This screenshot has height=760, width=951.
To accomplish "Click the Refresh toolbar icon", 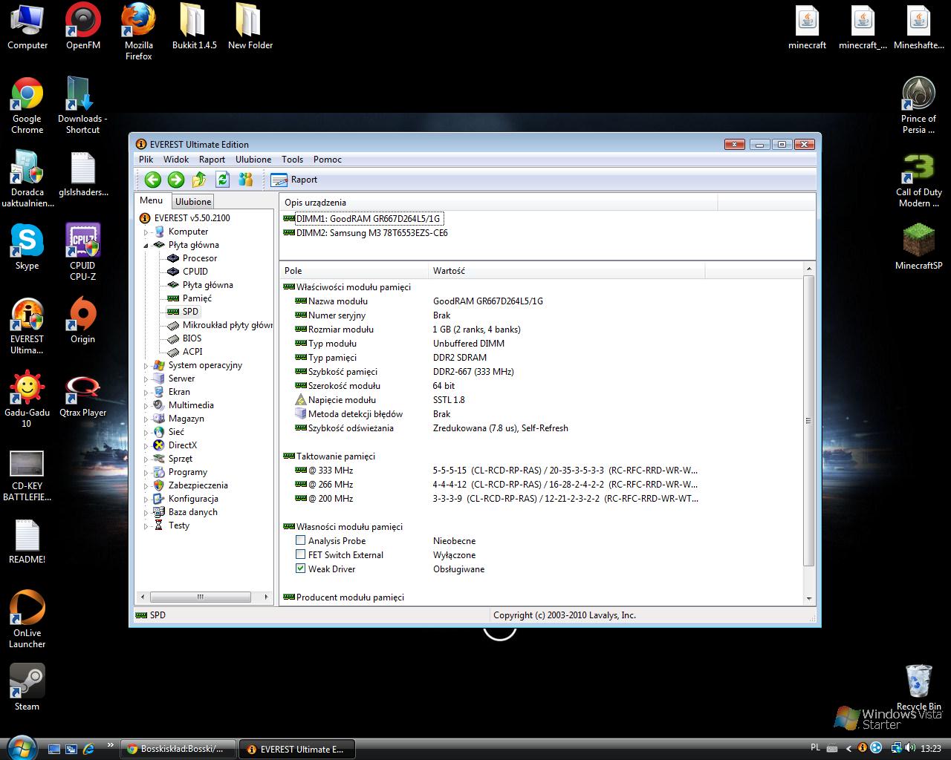I will click(x=222, y=179).
